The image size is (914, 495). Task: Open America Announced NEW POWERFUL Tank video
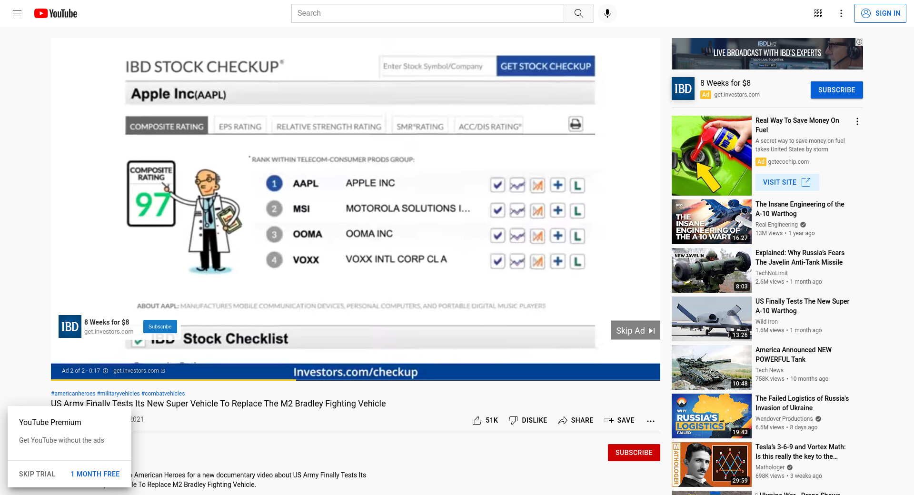(x=794, y=355)
